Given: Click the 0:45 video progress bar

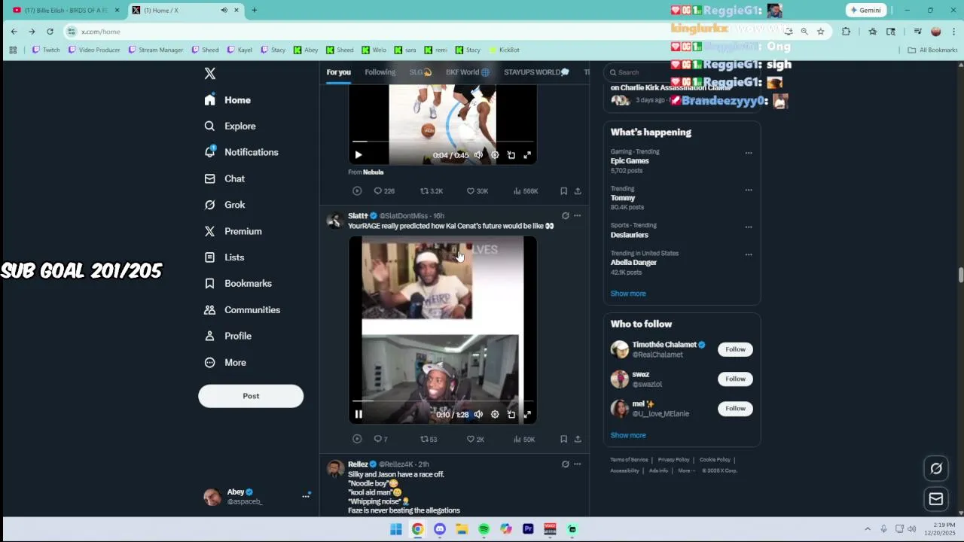Looking at the screenshot, I should [443, 142].
